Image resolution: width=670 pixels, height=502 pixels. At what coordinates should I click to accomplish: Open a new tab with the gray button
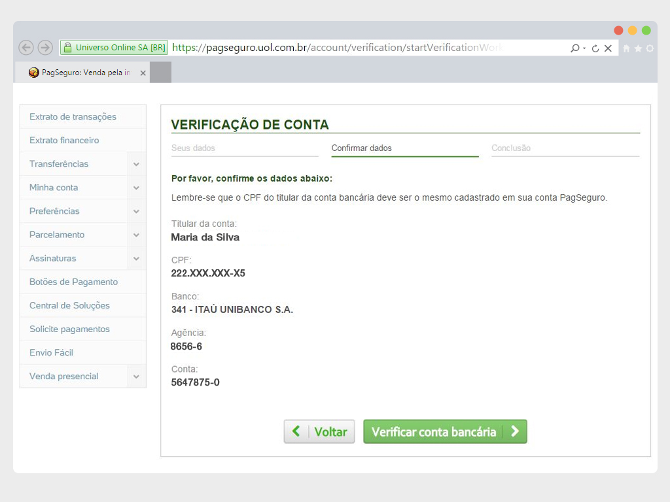[x=161, y=72]
